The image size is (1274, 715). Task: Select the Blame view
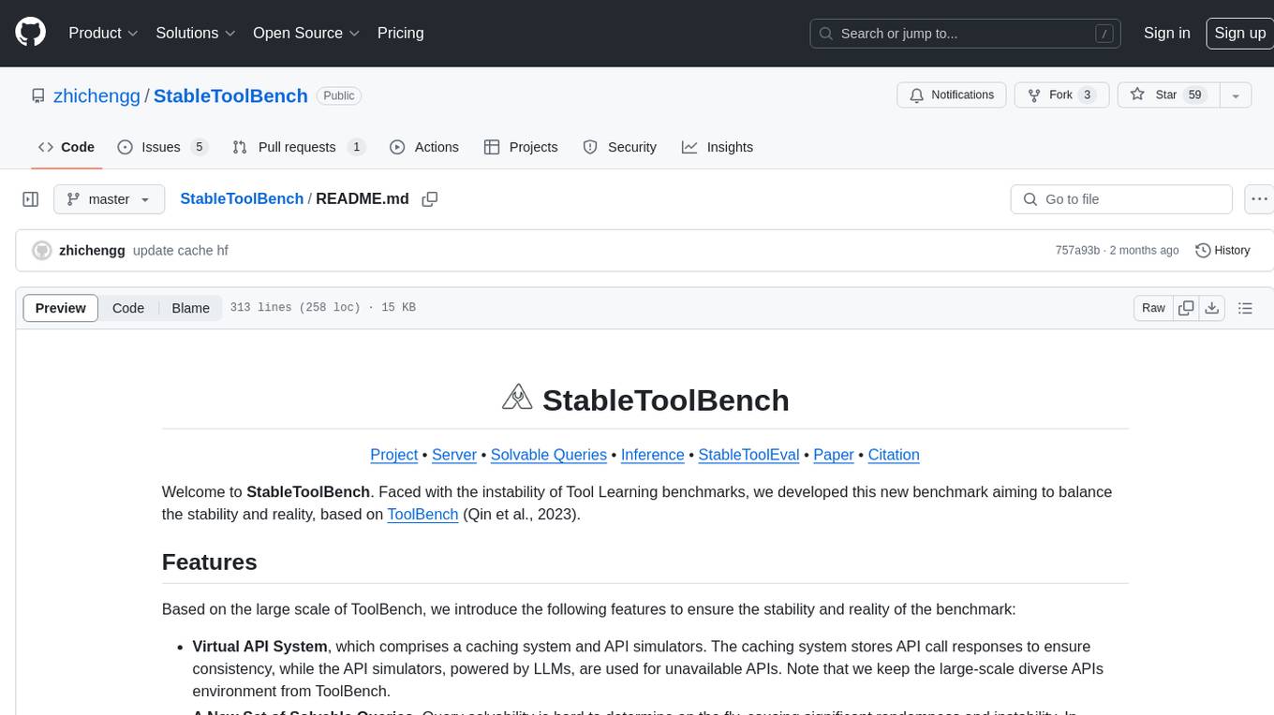pos(190,308)
